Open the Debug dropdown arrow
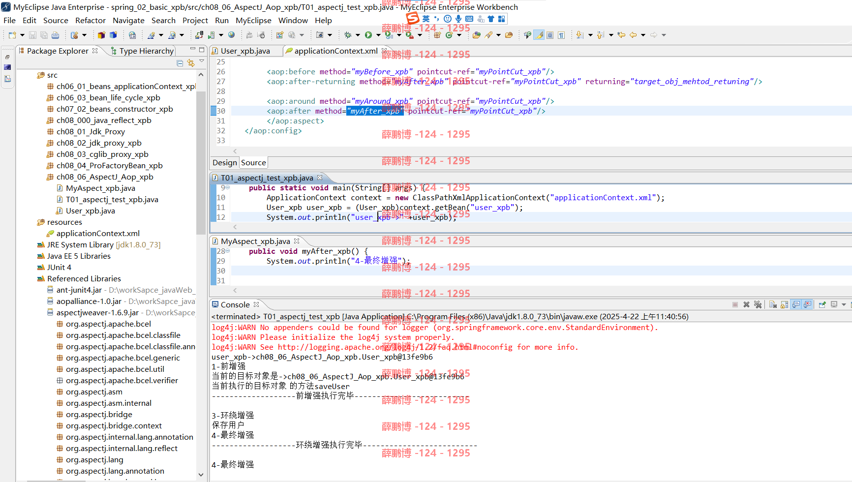The height and width of the screenshot is (482, 852). (x=358, y=35)
